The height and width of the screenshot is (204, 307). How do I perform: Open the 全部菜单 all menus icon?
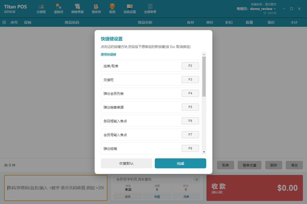[x=150, y=9]
